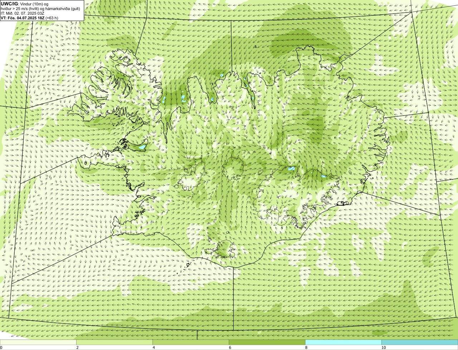
Task: Click the teal legend swatch above 10 m/s
Action: click(420, 342)
